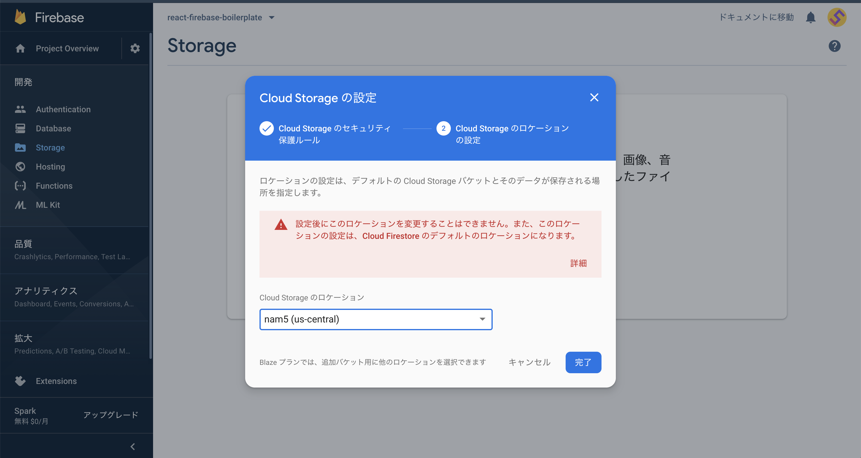
Task: Click the completed step checkmark circle
Action: pos(266,128)
